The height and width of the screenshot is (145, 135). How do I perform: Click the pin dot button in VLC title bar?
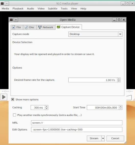point(7,4)
